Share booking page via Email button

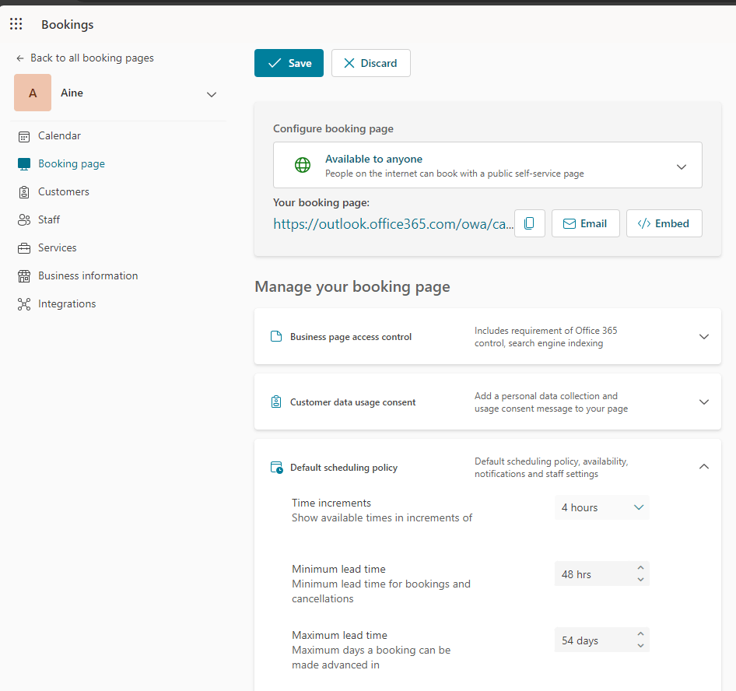coord(585,223)
